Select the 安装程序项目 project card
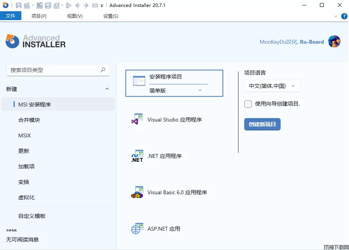The height and width of the screenshot is (250, 349). (x=174, y=83)
